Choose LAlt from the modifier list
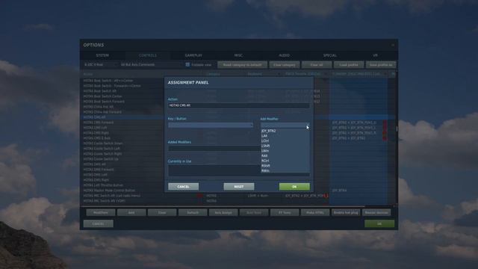 pyautogui.click(x=285, y=136)
